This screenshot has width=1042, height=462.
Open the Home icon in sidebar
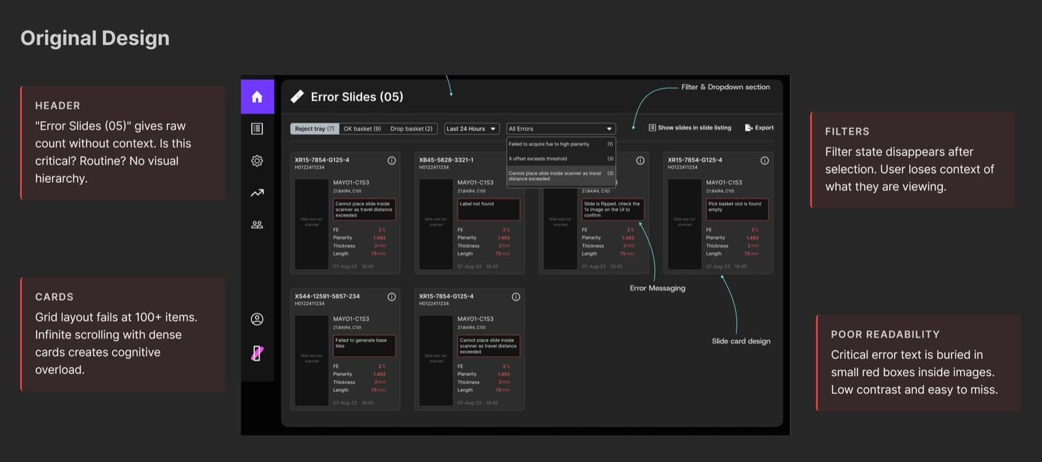tap(257, 97)
